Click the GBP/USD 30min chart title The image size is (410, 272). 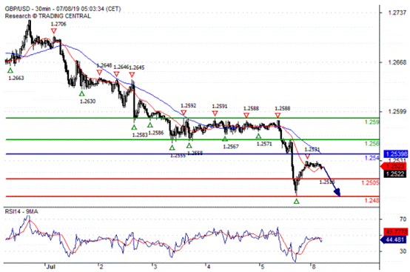coord(63,9)
